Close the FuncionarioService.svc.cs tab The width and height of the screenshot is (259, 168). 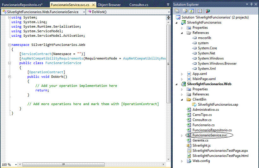pyautogui.click(x=93, y=5)
